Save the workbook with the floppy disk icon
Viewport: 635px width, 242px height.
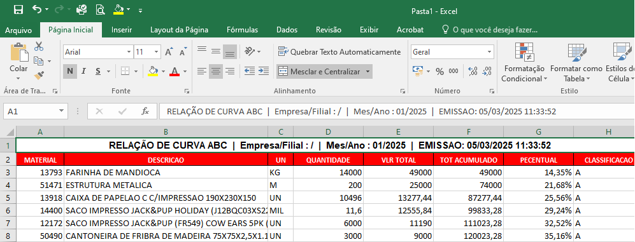tap(18, 10)
